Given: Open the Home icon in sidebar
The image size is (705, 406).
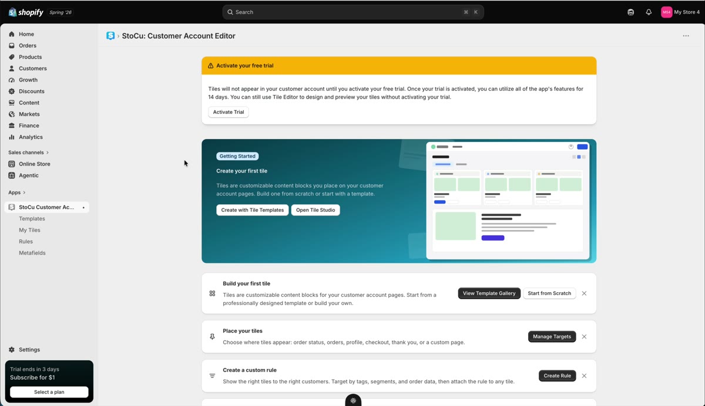Looking at the screenshot, I should pyautogui.click(x=12, y=34).
